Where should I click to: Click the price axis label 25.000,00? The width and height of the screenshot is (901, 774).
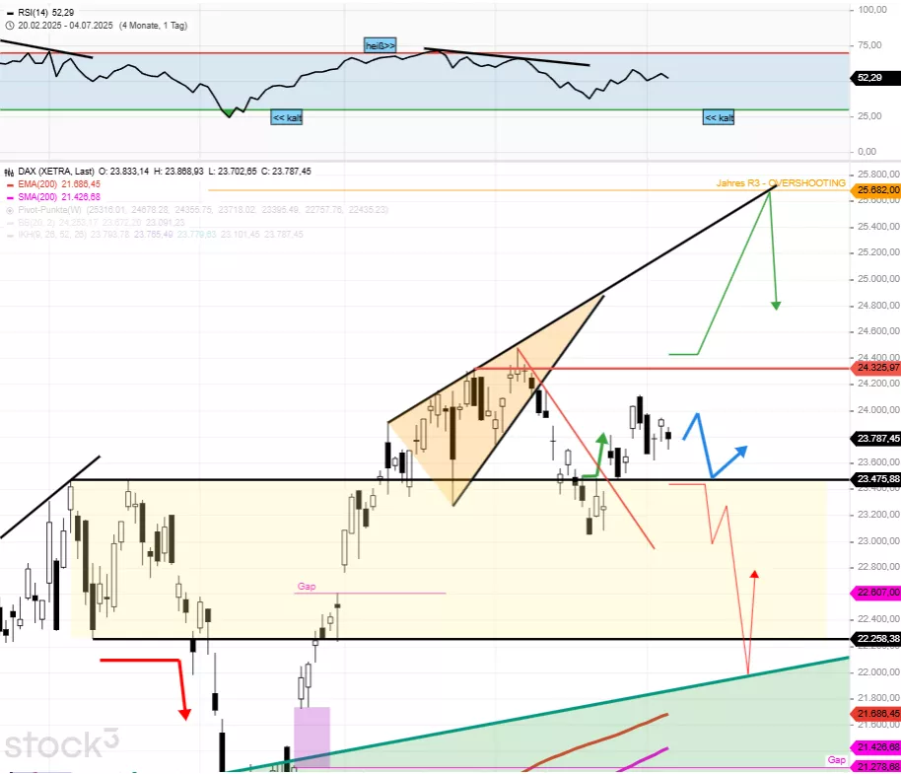click(878, 279)
